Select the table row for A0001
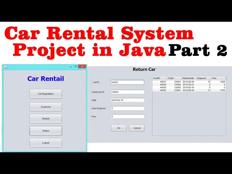 tap(189, 82)
